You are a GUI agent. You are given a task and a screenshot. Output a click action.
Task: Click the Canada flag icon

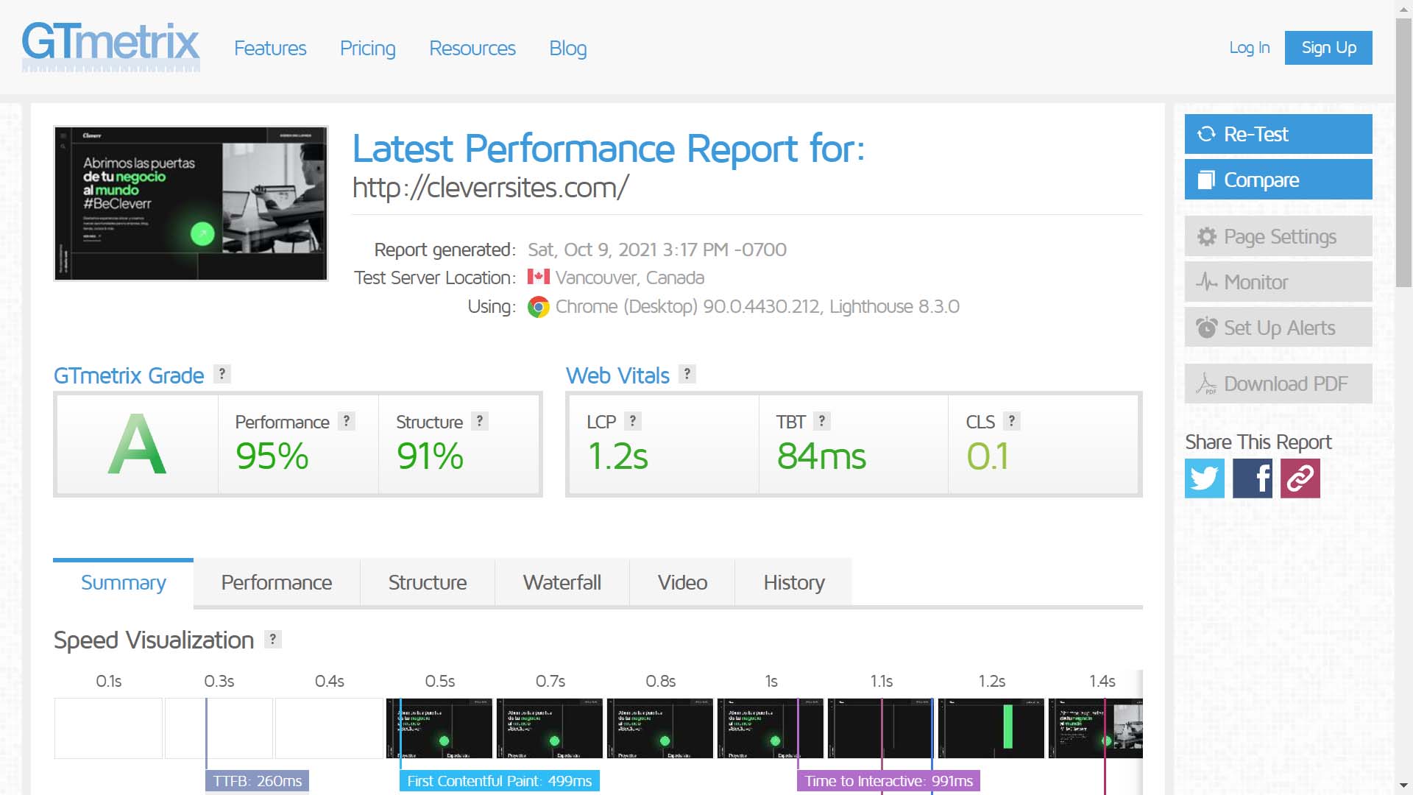[x=539, y=277]
